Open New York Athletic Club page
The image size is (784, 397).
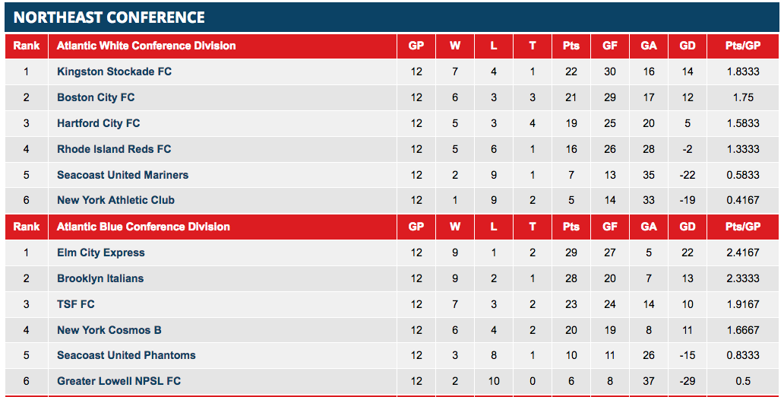click(x=115, y=200)
